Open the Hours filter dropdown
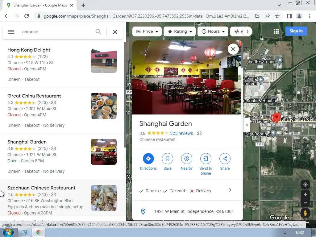The width and height of the screenshot is (316, 237). click(213, 31)
